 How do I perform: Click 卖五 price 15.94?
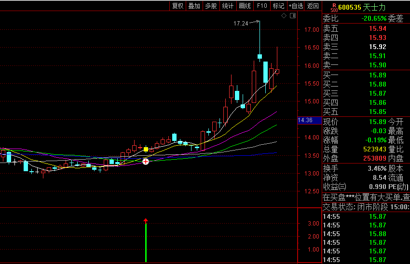click(378, 28)
